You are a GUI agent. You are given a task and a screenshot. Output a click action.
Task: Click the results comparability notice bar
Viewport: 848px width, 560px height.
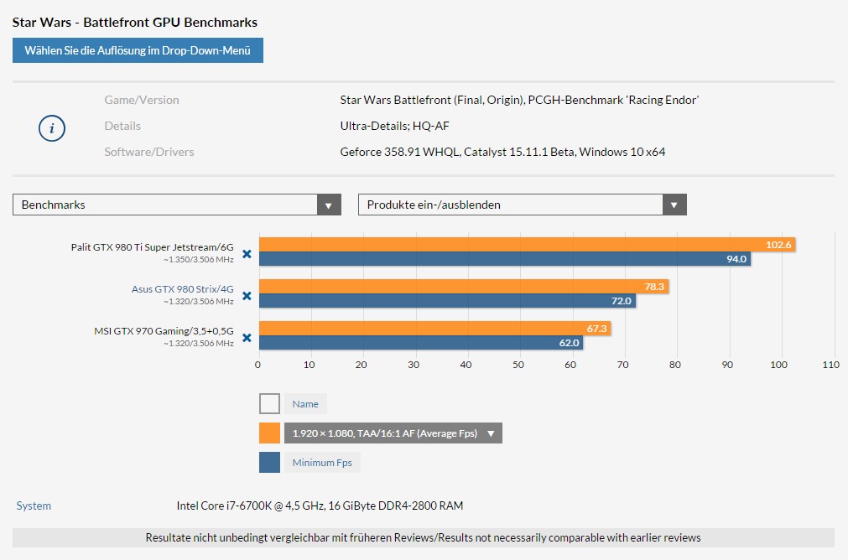(x=424, y=538)
